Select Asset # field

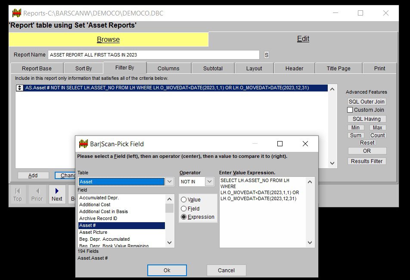click(121, 225)
